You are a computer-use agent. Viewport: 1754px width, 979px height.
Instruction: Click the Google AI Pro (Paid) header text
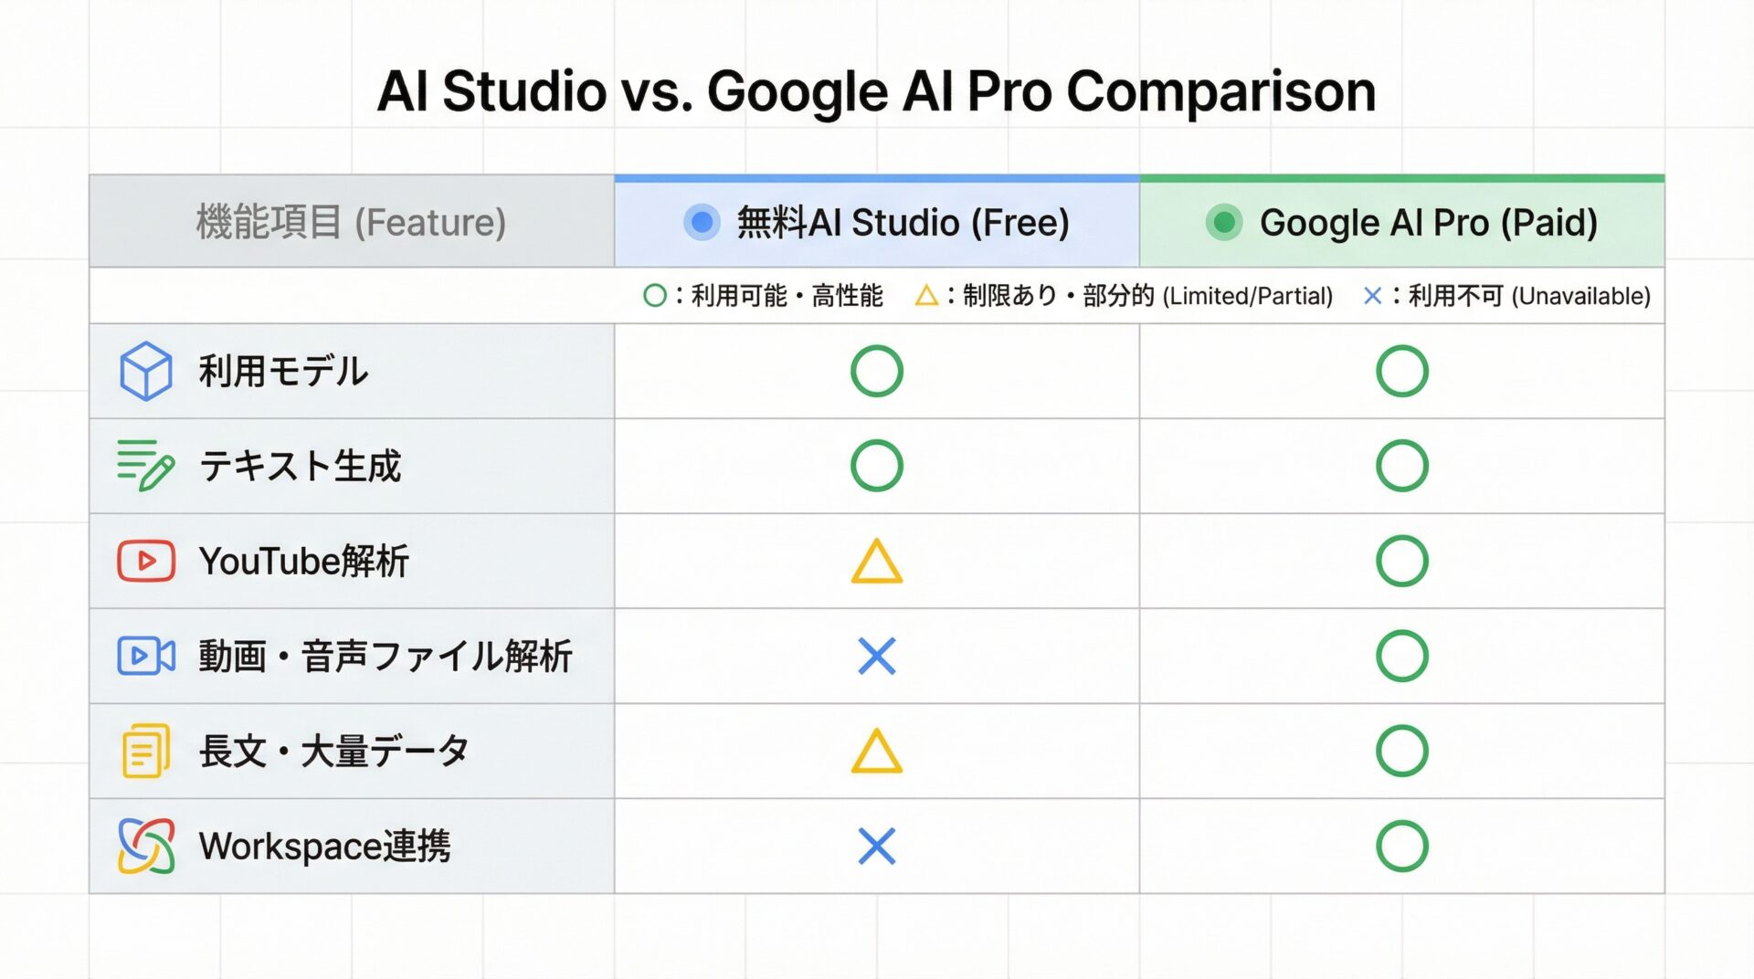tap(1428, 222)
